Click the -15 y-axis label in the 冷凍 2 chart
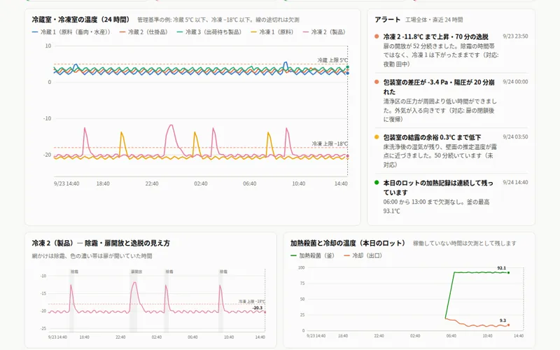This screenshot has height=350, width=560. click(43, 293)
